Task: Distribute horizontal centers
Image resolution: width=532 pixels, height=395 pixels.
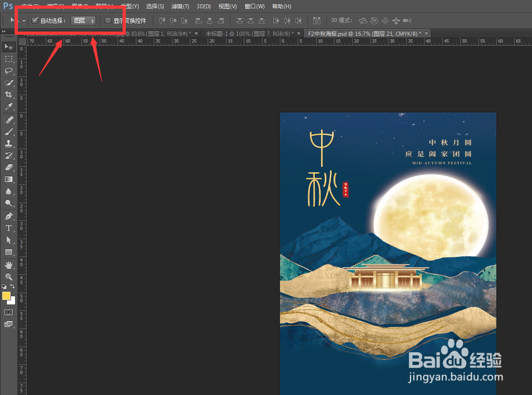Action: (287, 21)
